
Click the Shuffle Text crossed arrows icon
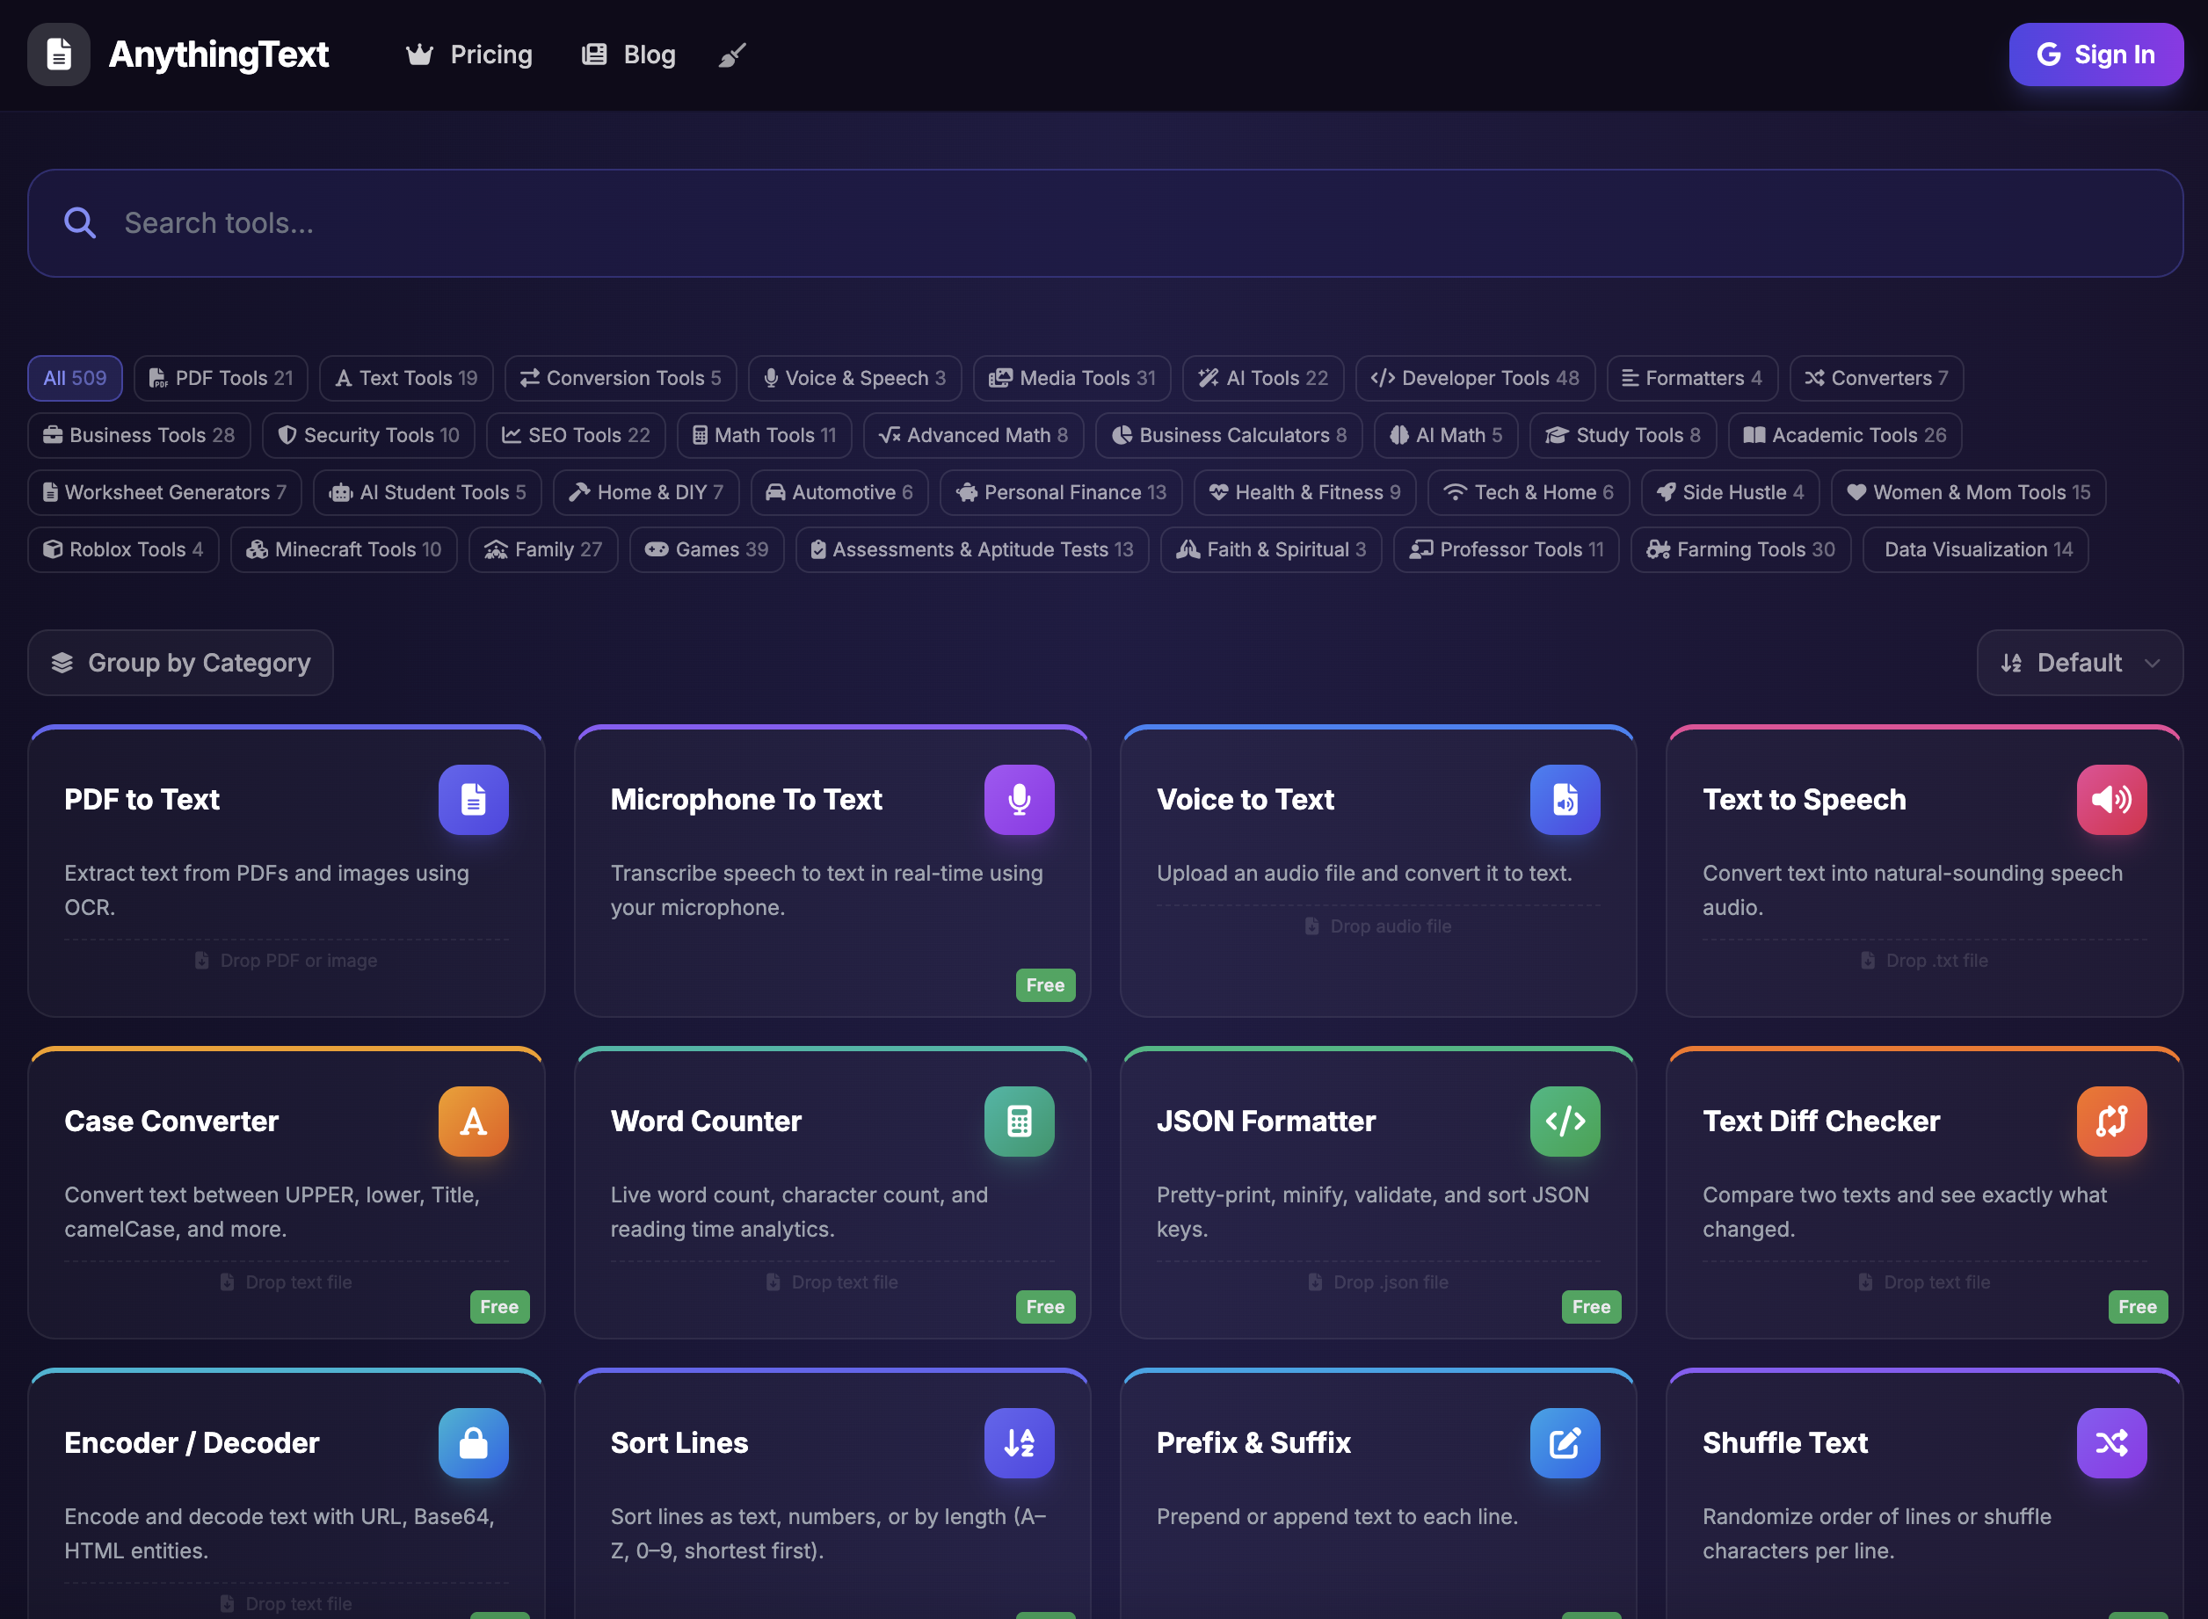pyautogui.click(x=2110, y=1442)
